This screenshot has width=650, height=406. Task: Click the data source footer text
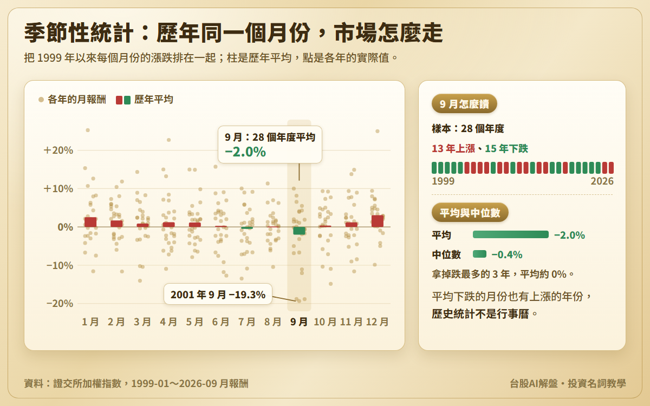tap(136, 383)
